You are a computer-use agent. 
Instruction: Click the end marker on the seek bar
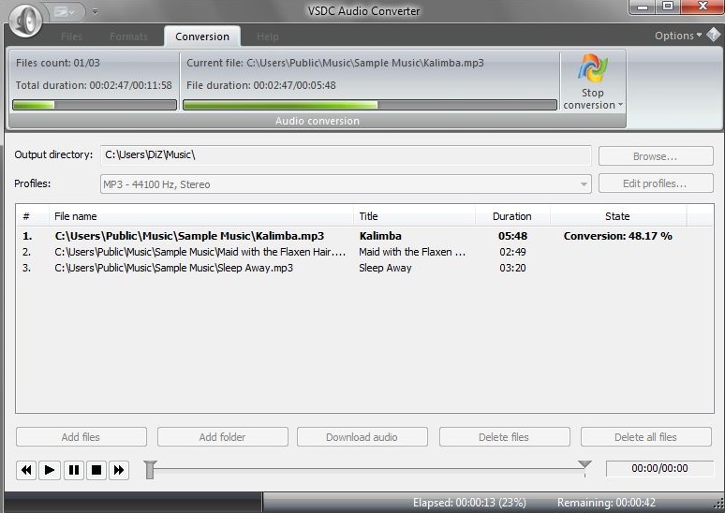pos(584,465)
